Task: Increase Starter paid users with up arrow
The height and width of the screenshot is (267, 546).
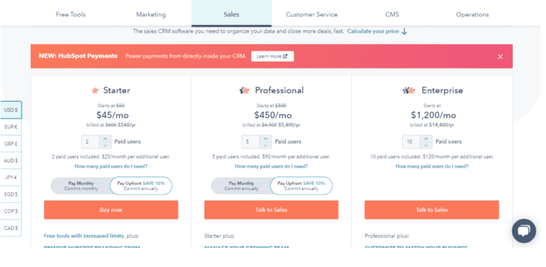Action: [105, 139]
